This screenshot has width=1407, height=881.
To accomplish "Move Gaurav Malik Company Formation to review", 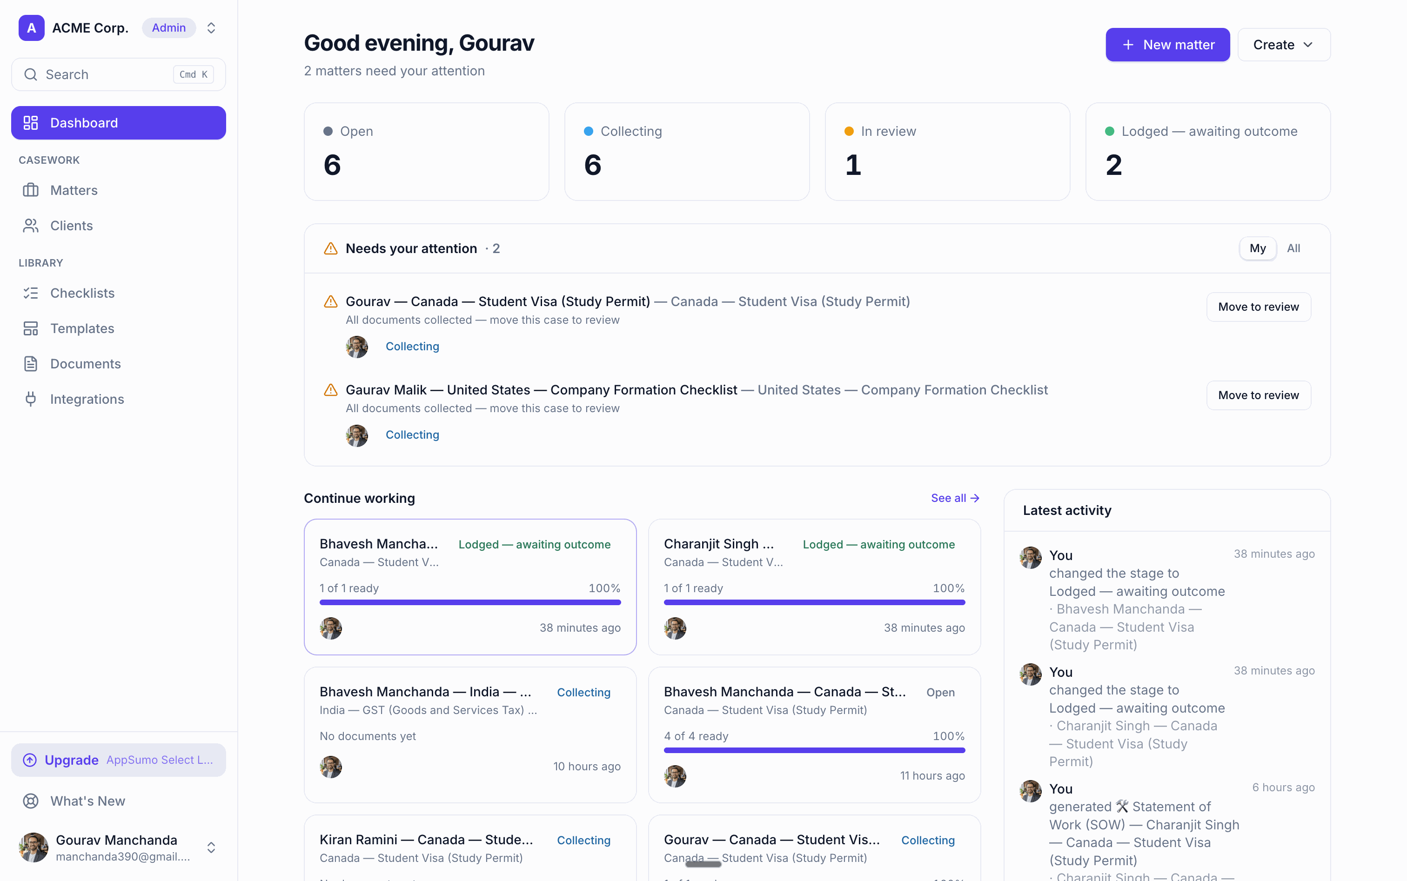I will [1259, 396].
